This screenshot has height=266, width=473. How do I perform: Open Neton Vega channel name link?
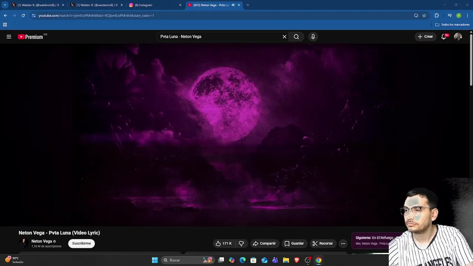(x=42, y=241)
